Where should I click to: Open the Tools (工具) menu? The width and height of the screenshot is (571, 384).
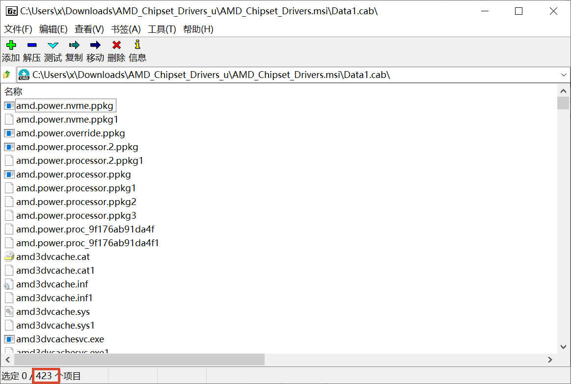pyautogui.click(x=162, y=29)
